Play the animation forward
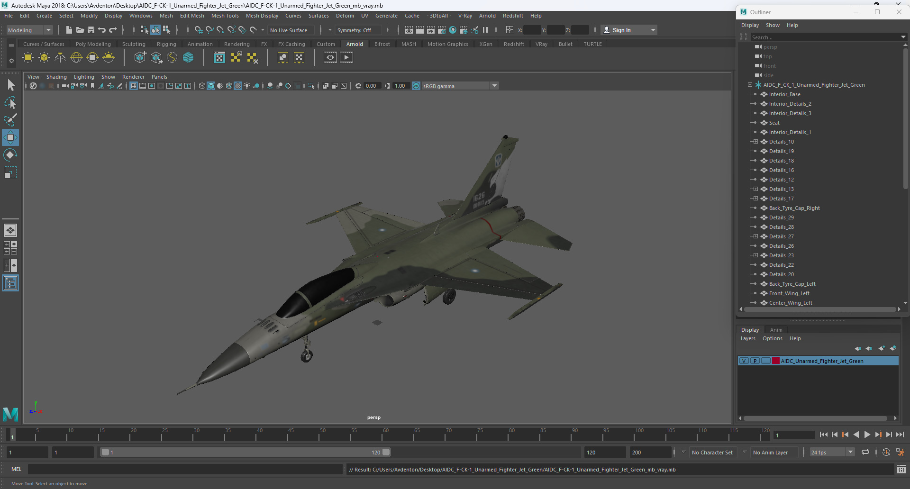Viewport: 910px width, 489px height. (867, 435)
